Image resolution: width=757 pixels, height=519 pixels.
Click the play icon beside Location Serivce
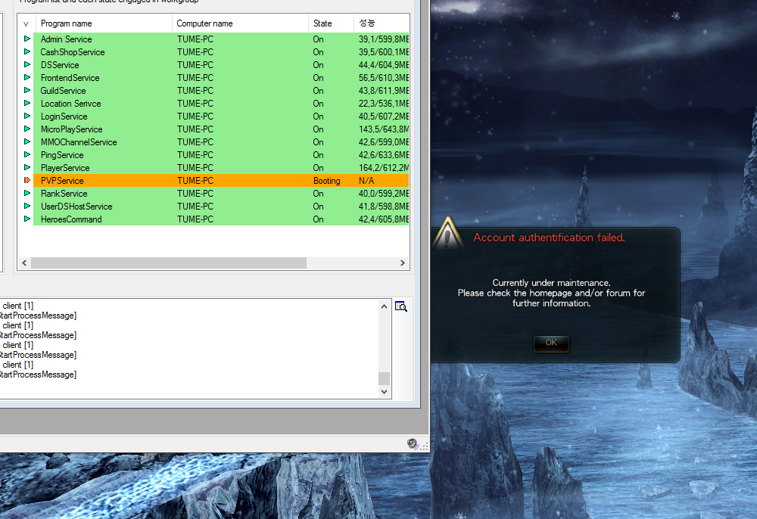[x=27, y=103]
